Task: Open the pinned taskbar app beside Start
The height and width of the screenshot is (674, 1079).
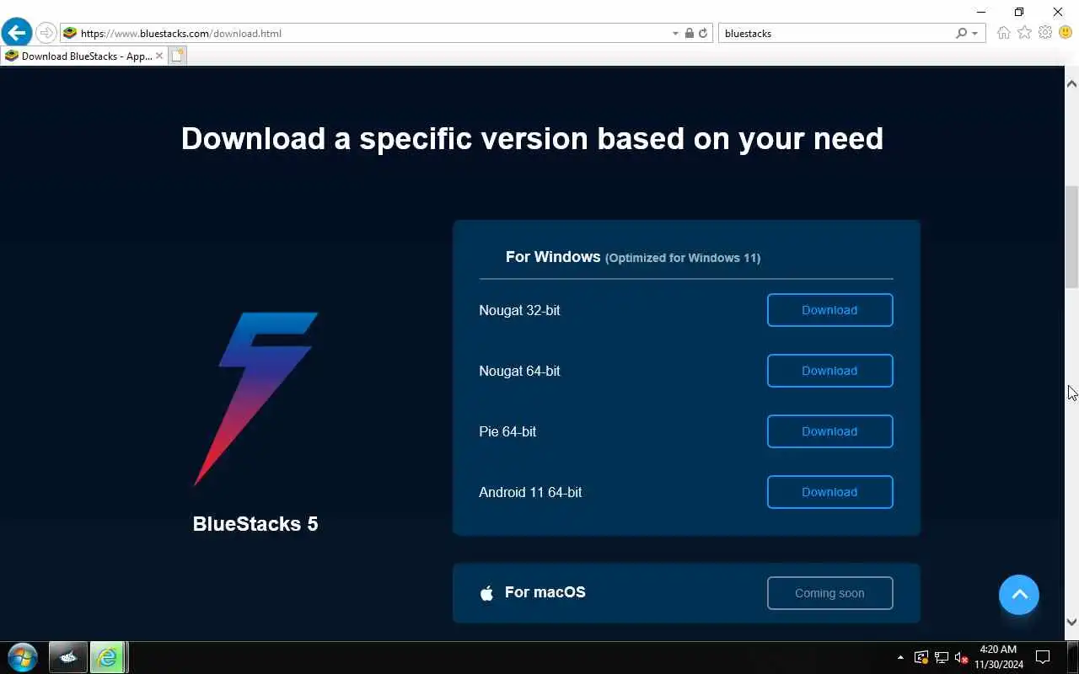Action: point(67,657)
